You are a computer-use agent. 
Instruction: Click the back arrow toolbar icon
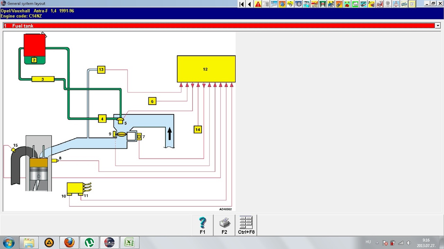pyautogui.click(x=250, y=4)
